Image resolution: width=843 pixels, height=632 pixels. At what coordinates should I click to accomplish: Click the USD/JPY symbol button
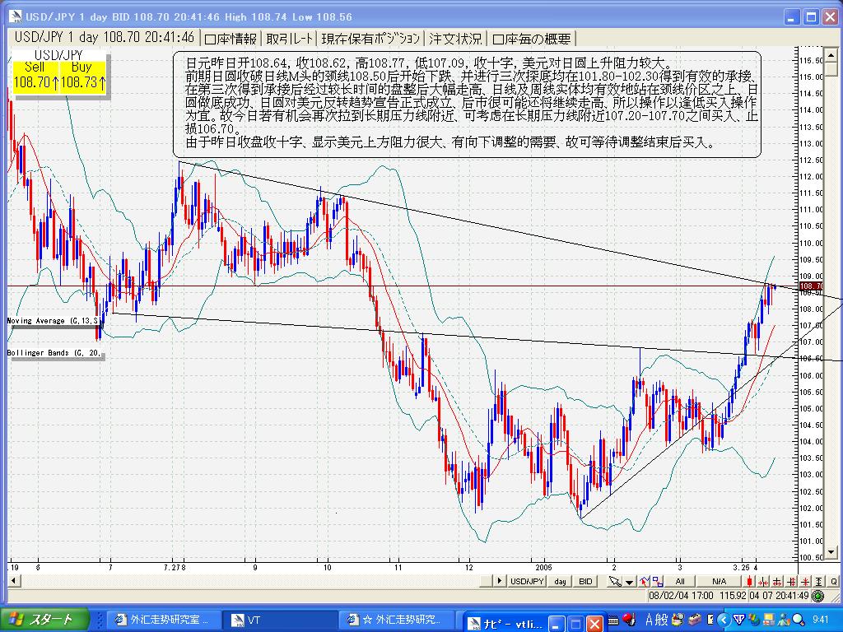tap(528, 581)
